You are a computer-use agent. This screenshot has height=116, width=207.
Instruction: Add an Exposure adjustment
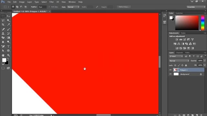point(189,39)
